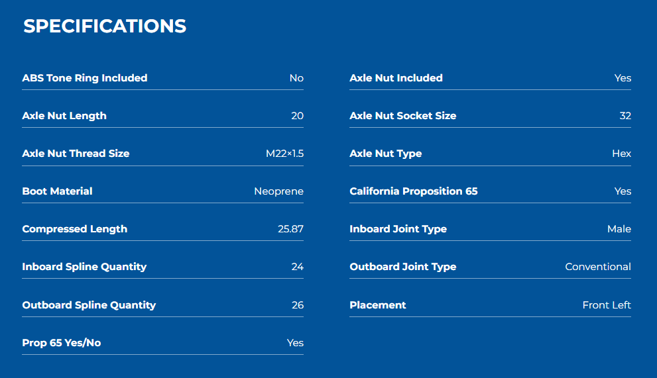Click the M22×1.5 thread size value

(x=285, y=153)
